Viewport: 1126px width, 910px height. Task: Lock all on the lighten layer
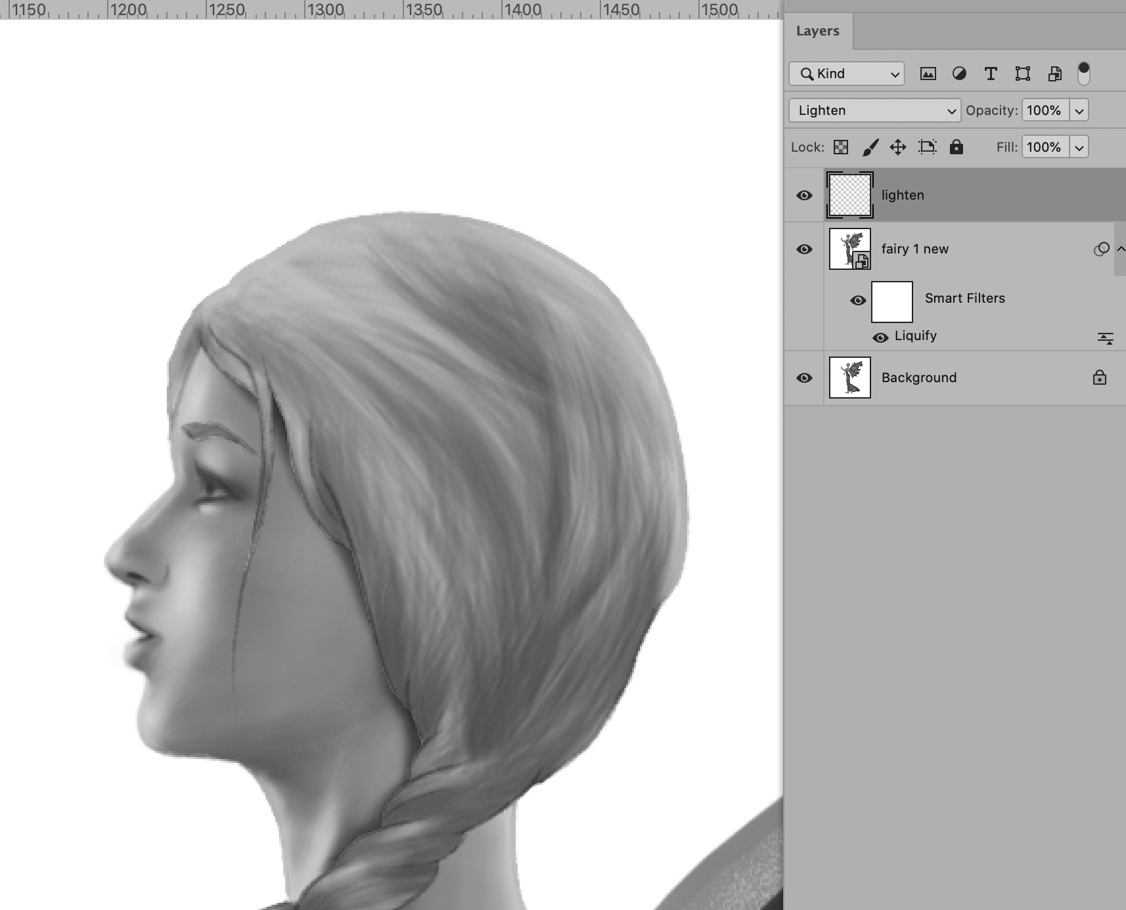[957, 146]
